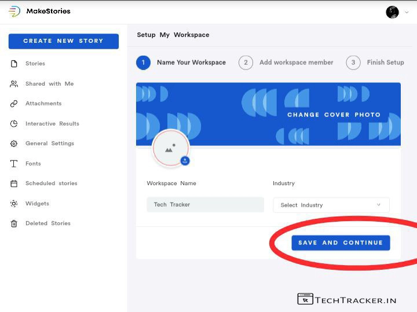
Task: Open Scheduled stories calendar icon
Action: point(14,183)
